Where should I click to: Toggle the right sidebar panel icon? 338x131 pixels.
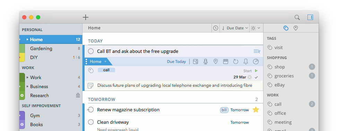click(310, 17)
